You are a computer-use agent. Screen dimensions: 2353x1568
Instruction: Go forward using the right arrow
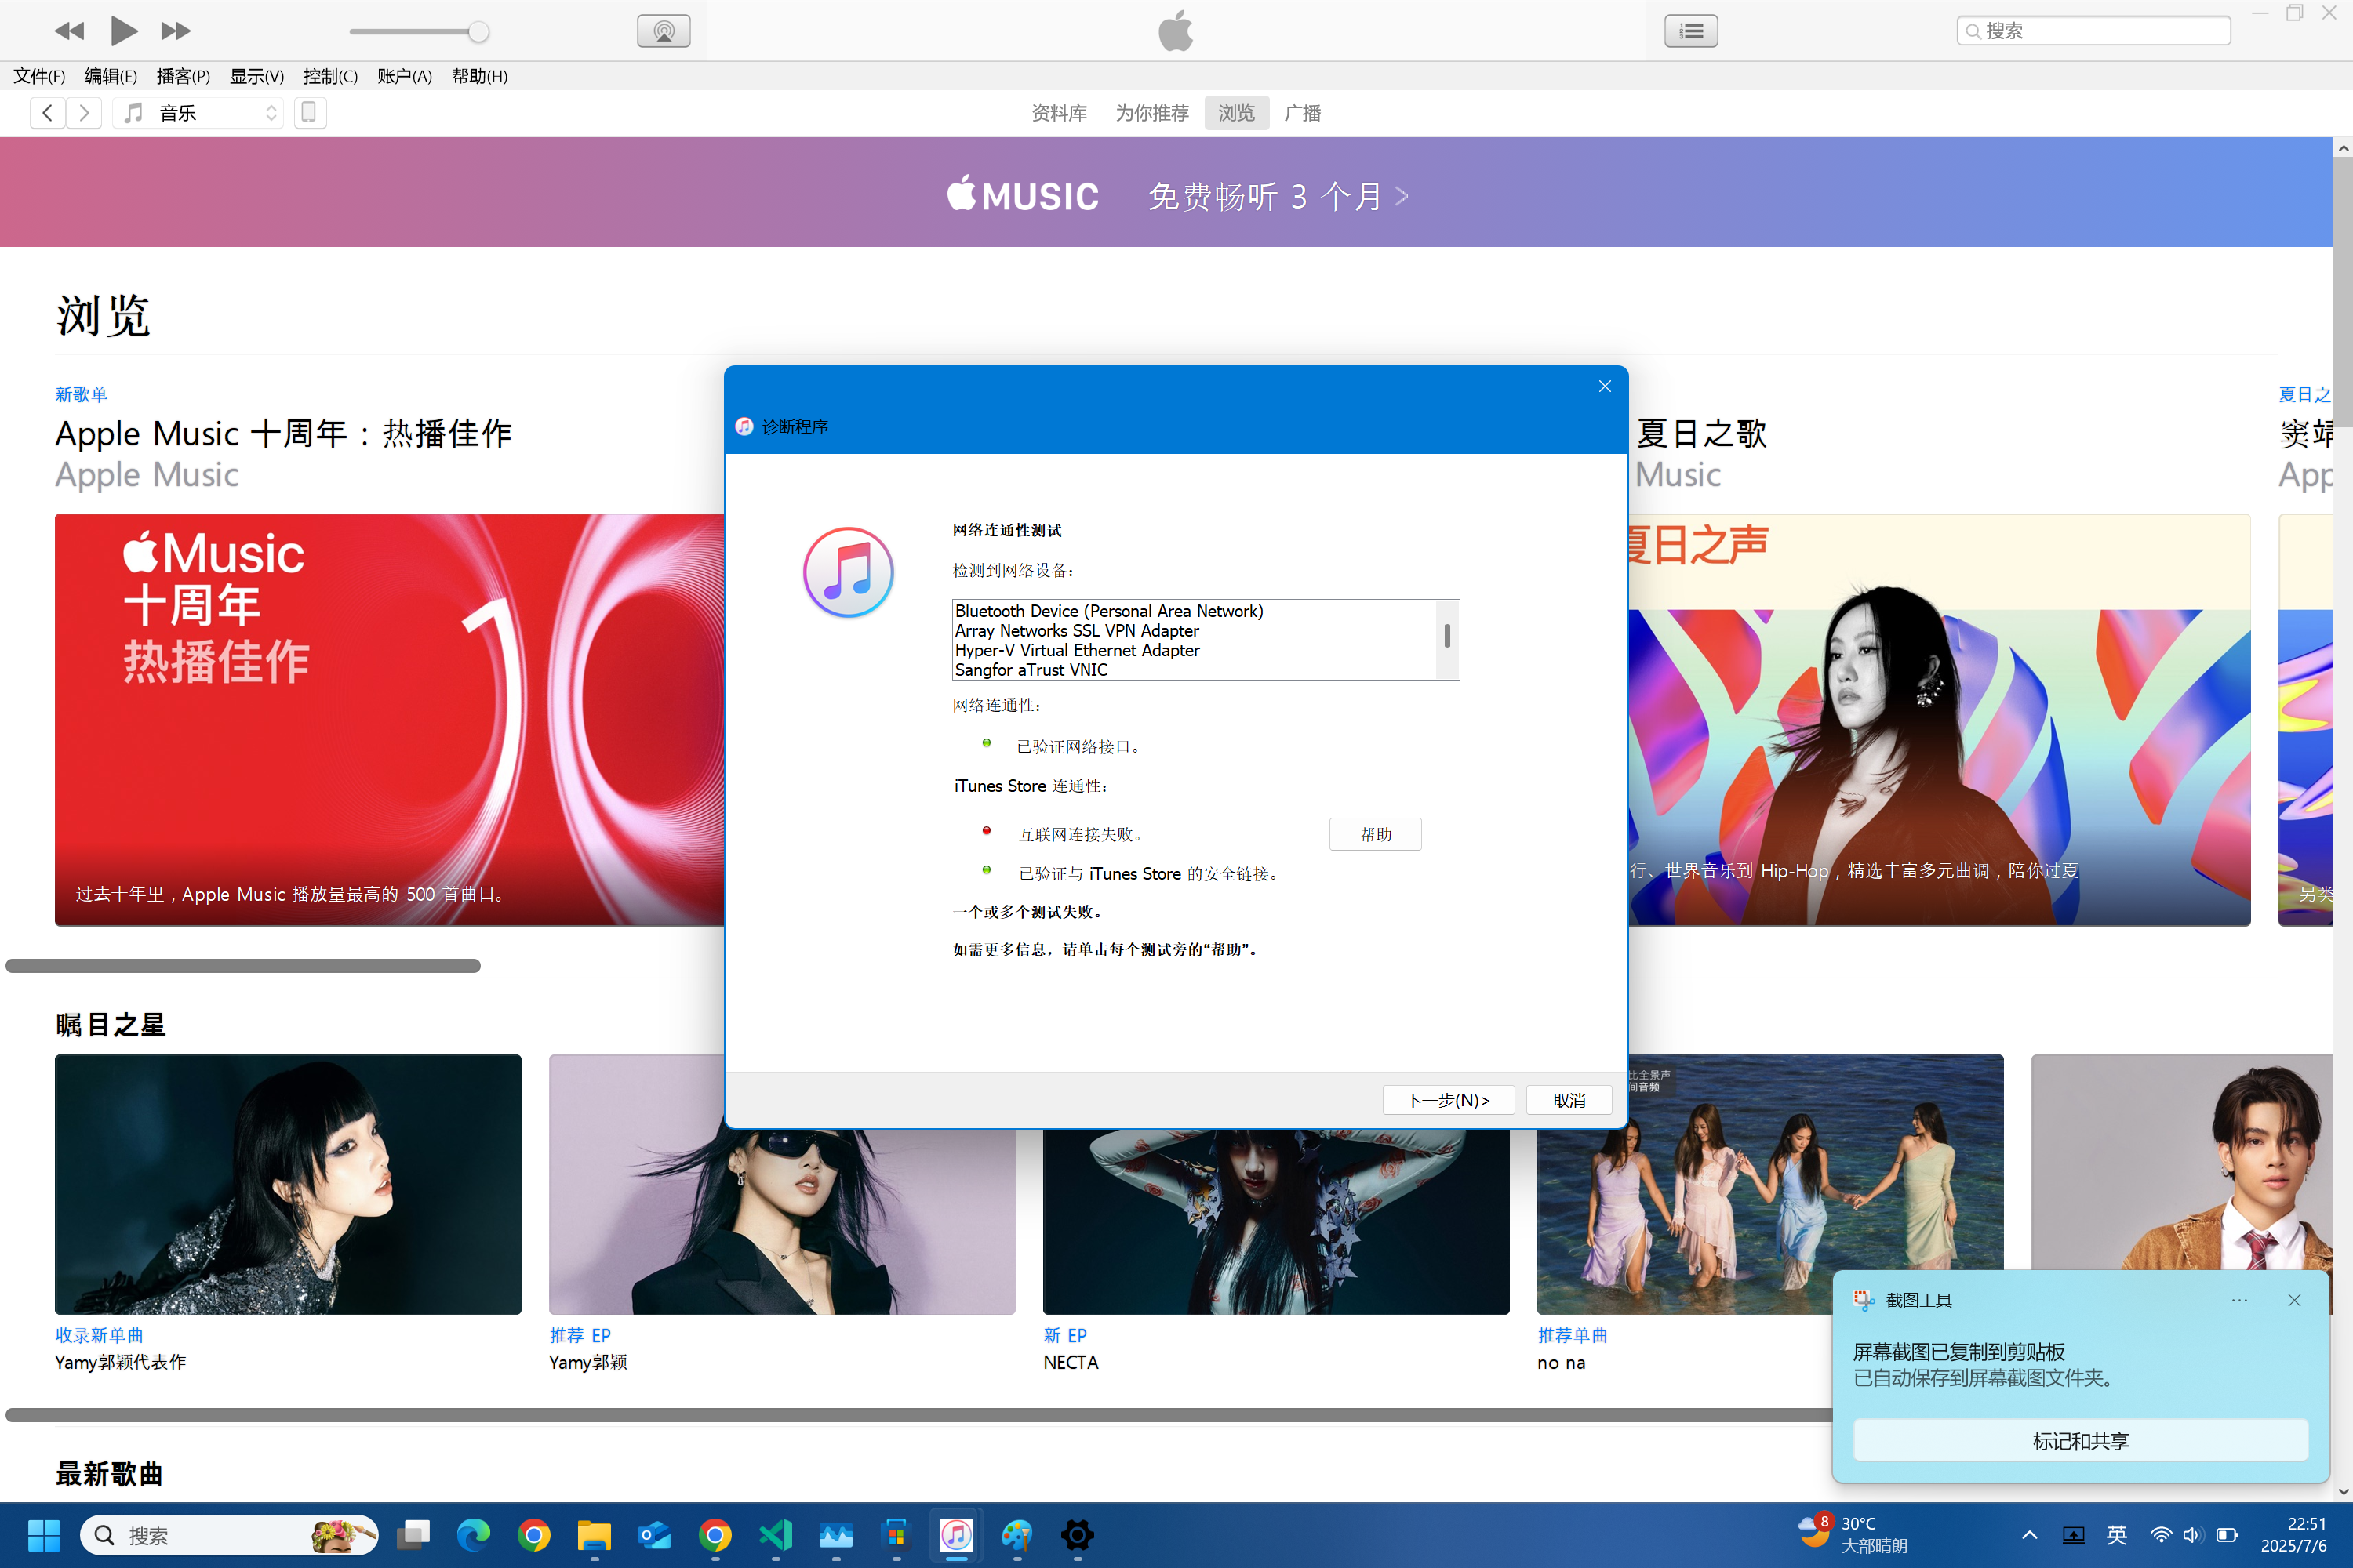click(x=84, y=113)
